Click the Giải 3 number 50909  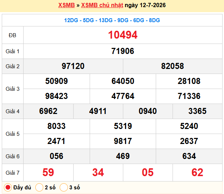[56, 81]
